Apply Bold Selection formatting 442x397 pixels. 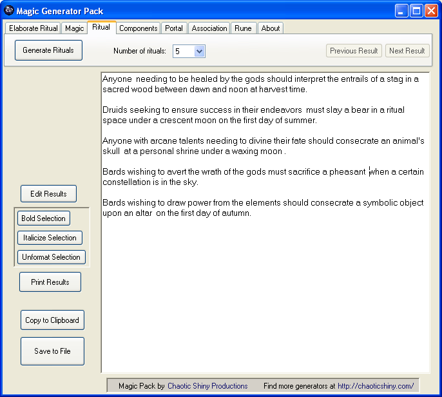pos(43,218)
